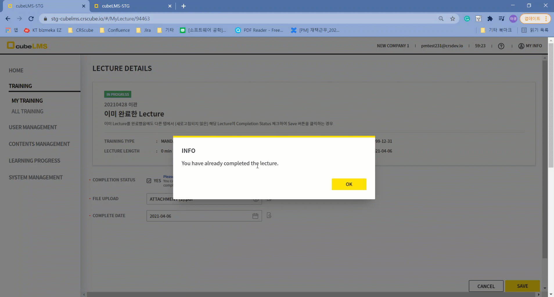Expand SYSTEM MANAGEMENT section

tap(35, 178)
